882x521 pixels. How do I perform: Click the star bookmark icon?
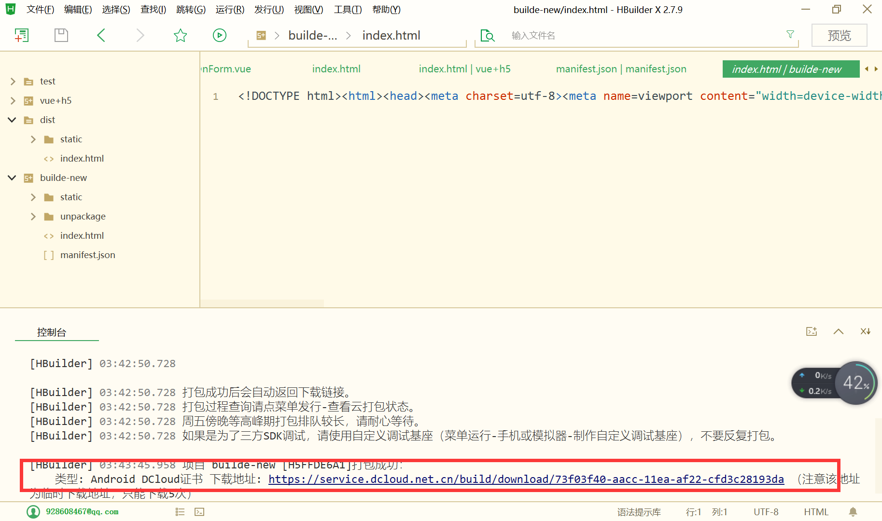(x=180, y=35)
